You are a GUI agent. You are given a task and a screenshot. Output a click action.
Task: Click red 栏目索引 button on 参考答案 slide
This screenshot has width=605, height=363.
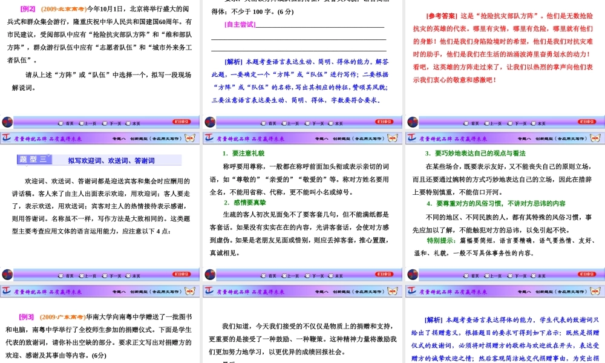(x=587, y=122)
